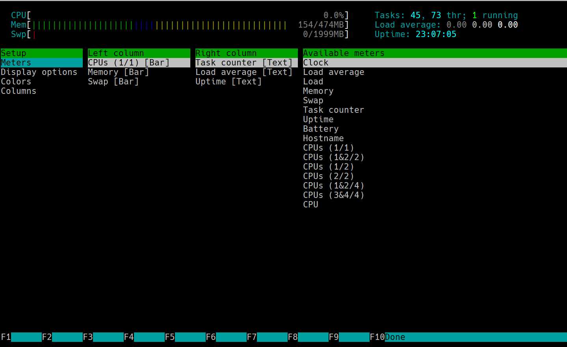Click the Setup panel header

tap(41, 53)
